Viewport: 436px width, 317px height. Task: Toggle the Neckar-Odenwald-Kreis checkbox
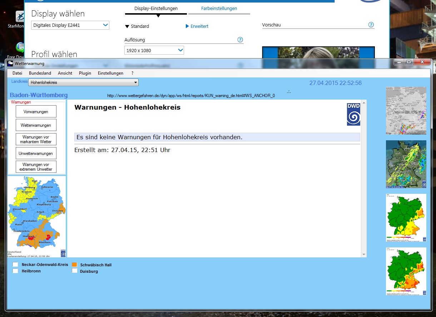coord(15,265)
